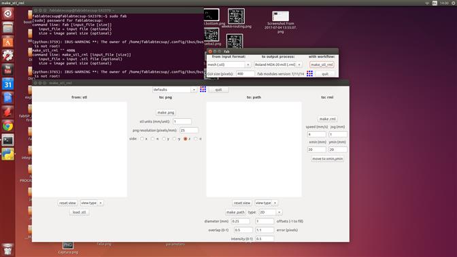Screen dimensions: 457x257
Task: Select side -z radio button
Action: pos(196,139)
